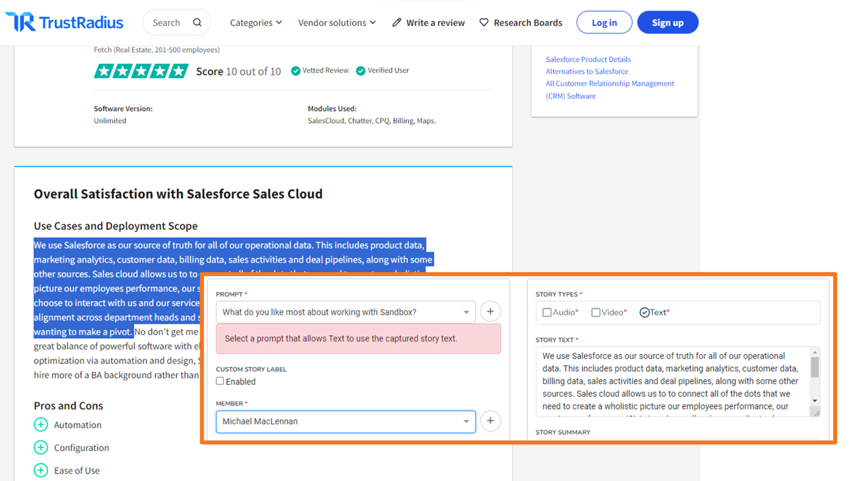Open the Salesforce Product Details link
This screenshot has height=481, width=855.
(x=588, y=59)
